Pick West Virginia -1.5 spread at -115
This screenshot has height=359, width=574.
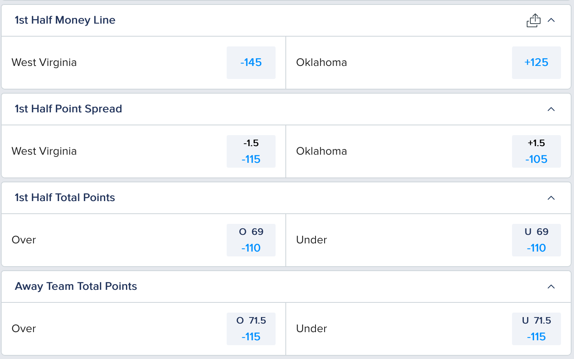251,151
